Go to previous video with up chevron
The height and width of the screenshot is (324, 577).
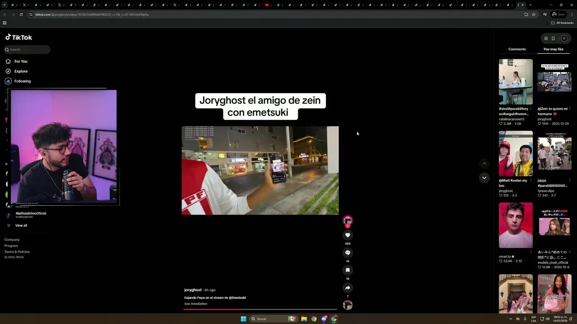click(x=484, y=163)
